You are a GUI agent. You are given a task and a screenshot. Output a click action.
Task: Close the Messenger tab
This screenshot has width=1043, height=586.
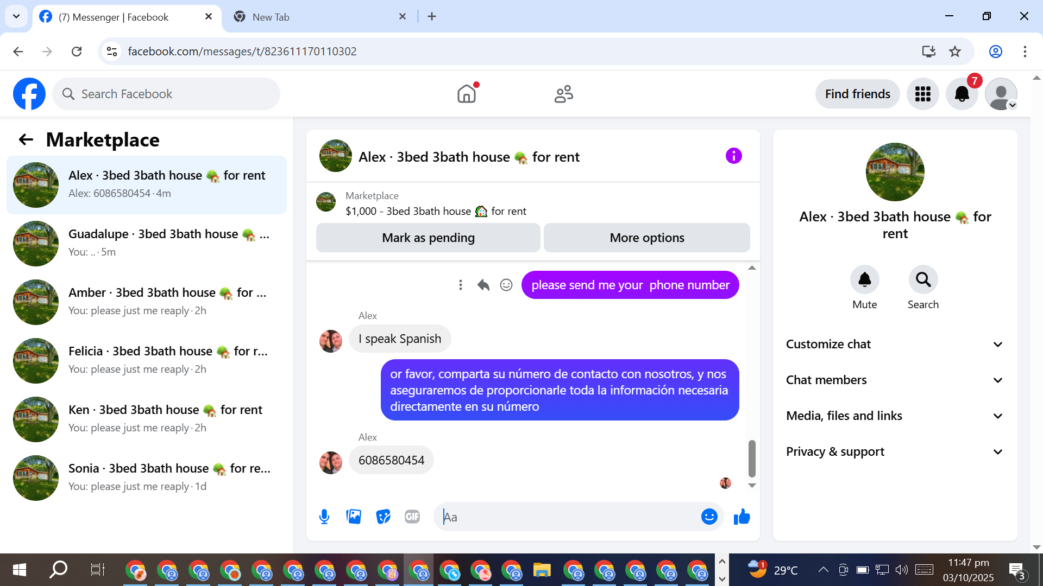tap(209, 17)
